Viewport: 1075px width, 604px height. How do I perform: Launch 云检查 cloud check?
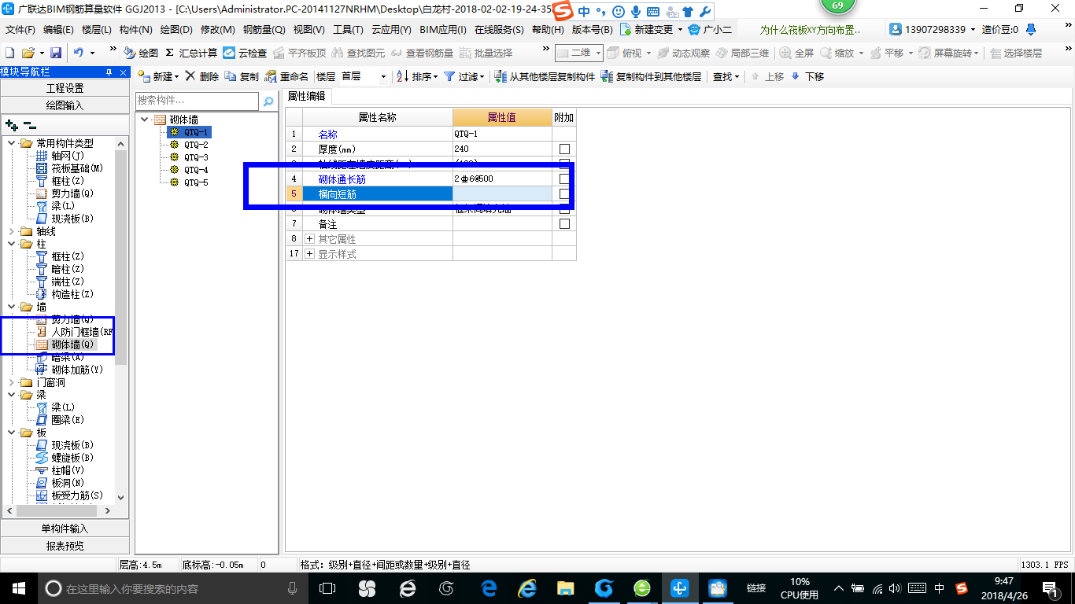pyautogui.click(x=245, y=53)
